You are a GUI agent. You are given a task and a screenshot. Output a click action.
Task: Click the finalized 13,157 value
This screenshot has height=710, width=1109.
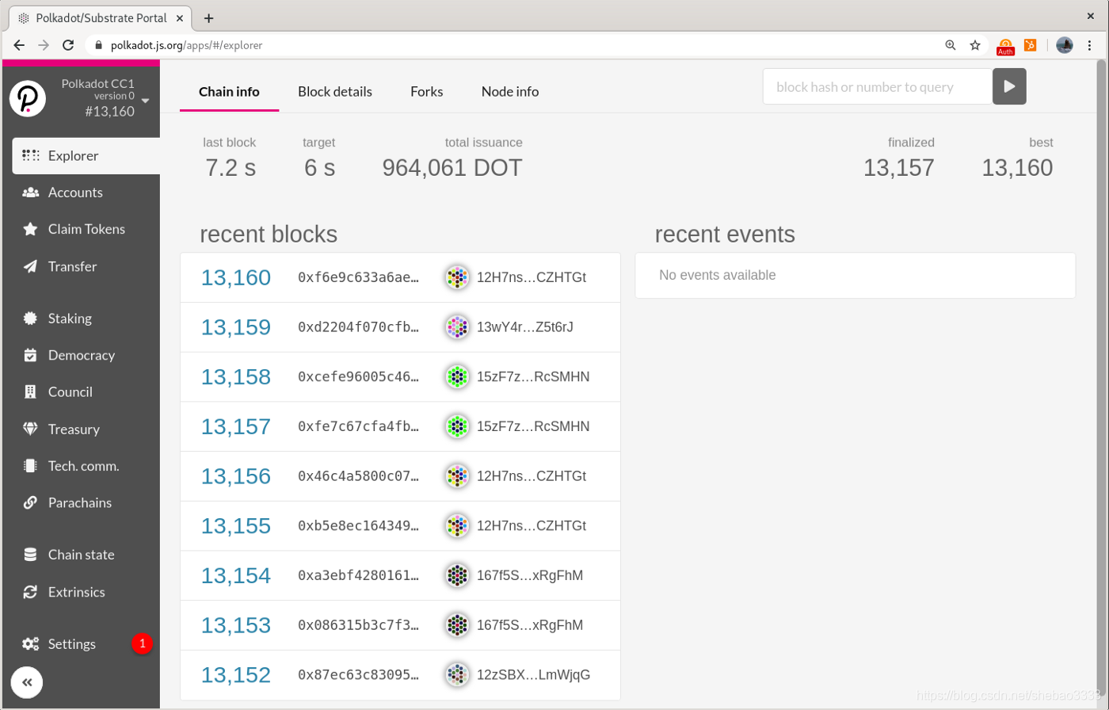(x=899, y=168)
